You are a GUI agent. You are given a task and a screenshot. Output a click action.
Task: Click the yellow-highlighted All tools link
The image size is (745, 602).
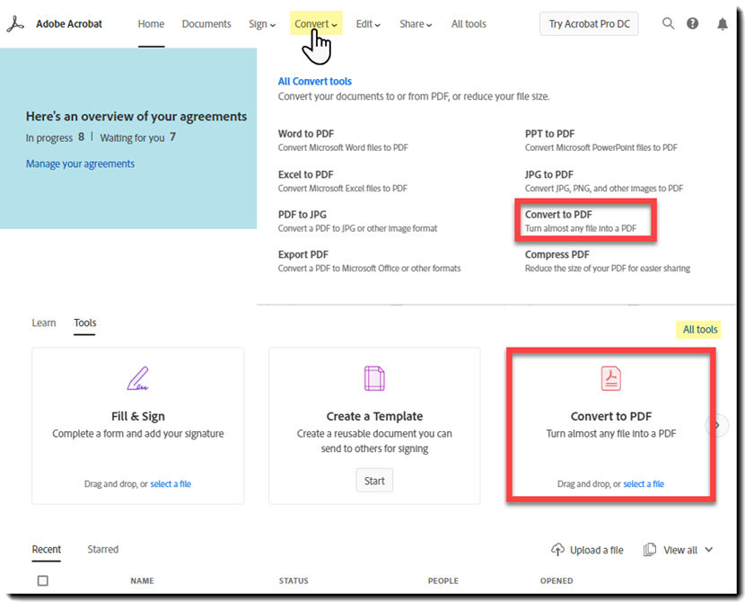(700, 330)
